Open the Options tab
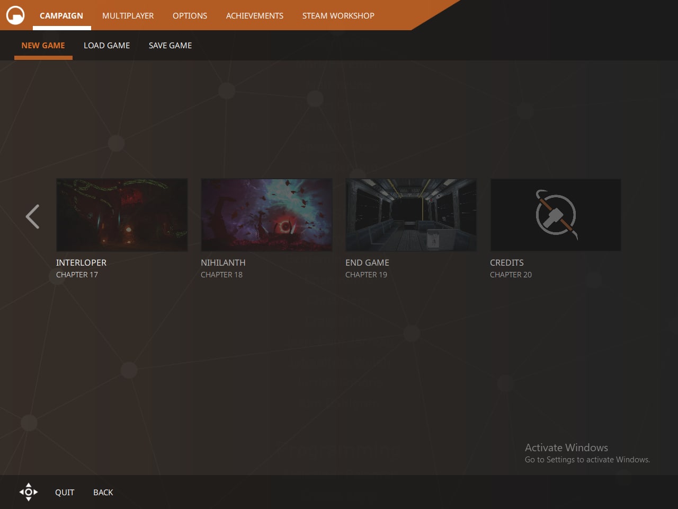The image size is (678, 509). tap(190, 16)
